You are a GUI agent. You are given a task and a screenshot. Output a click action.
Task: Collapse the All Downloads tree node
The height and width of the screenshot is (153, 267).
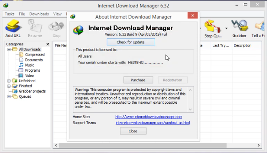tap(9, 49)
